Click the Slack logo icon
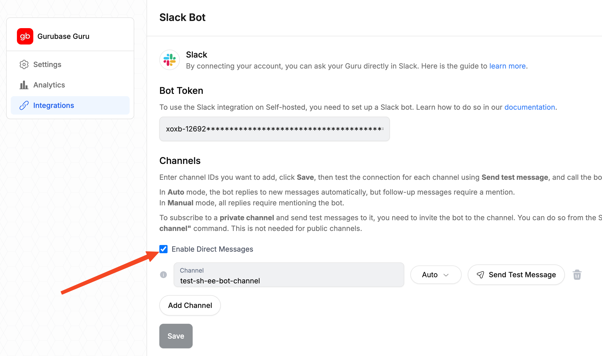Image resolution: width=602 pixels, height=356 pixels. 170,60
